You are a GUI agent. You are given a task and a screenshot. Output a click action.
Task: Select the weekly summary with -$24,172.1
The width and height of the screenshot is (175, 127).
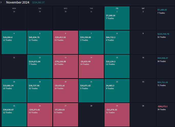click(x=166, y=115)
